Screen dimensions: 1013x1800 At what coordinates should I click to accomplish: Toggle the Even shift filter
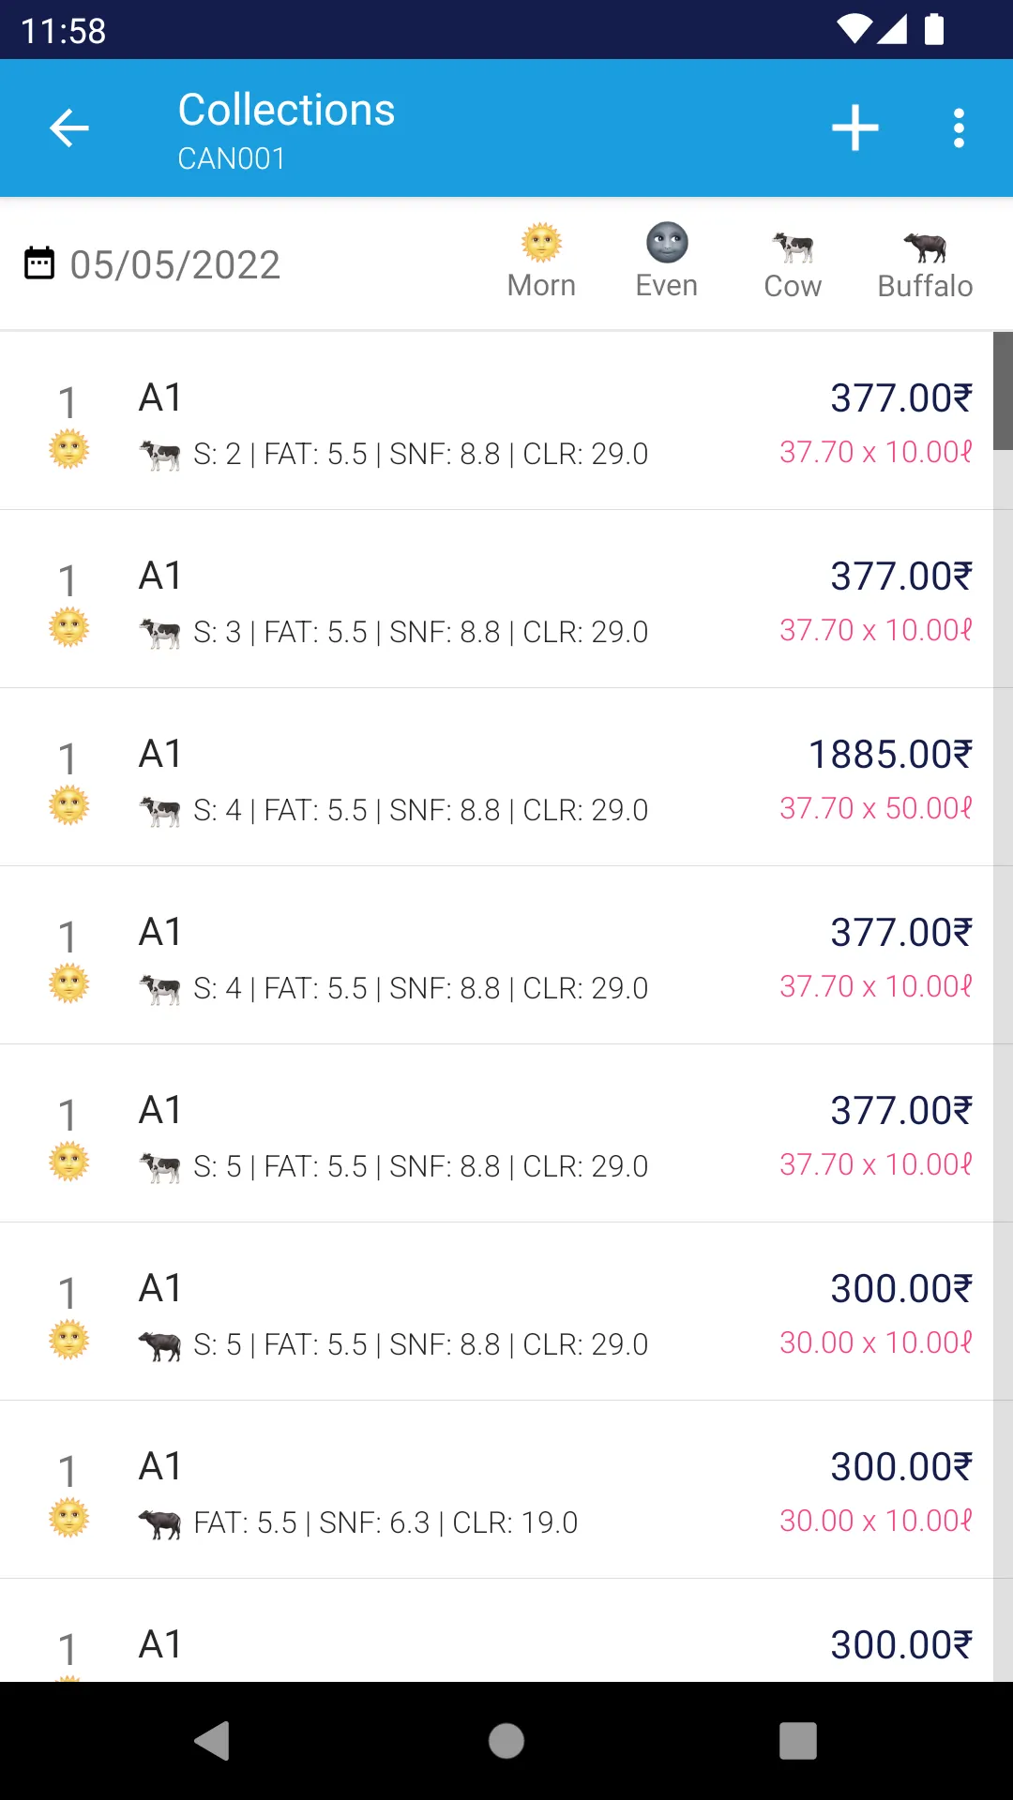click(x=667, y=262)
